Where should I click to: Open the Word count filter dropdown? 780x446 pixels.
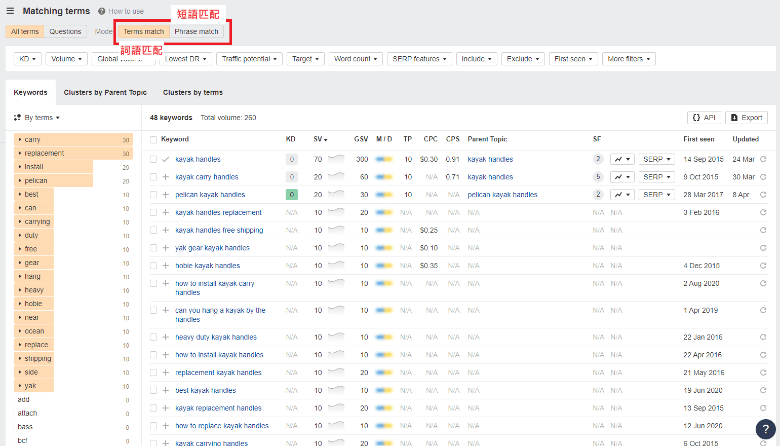coord(356,59)
